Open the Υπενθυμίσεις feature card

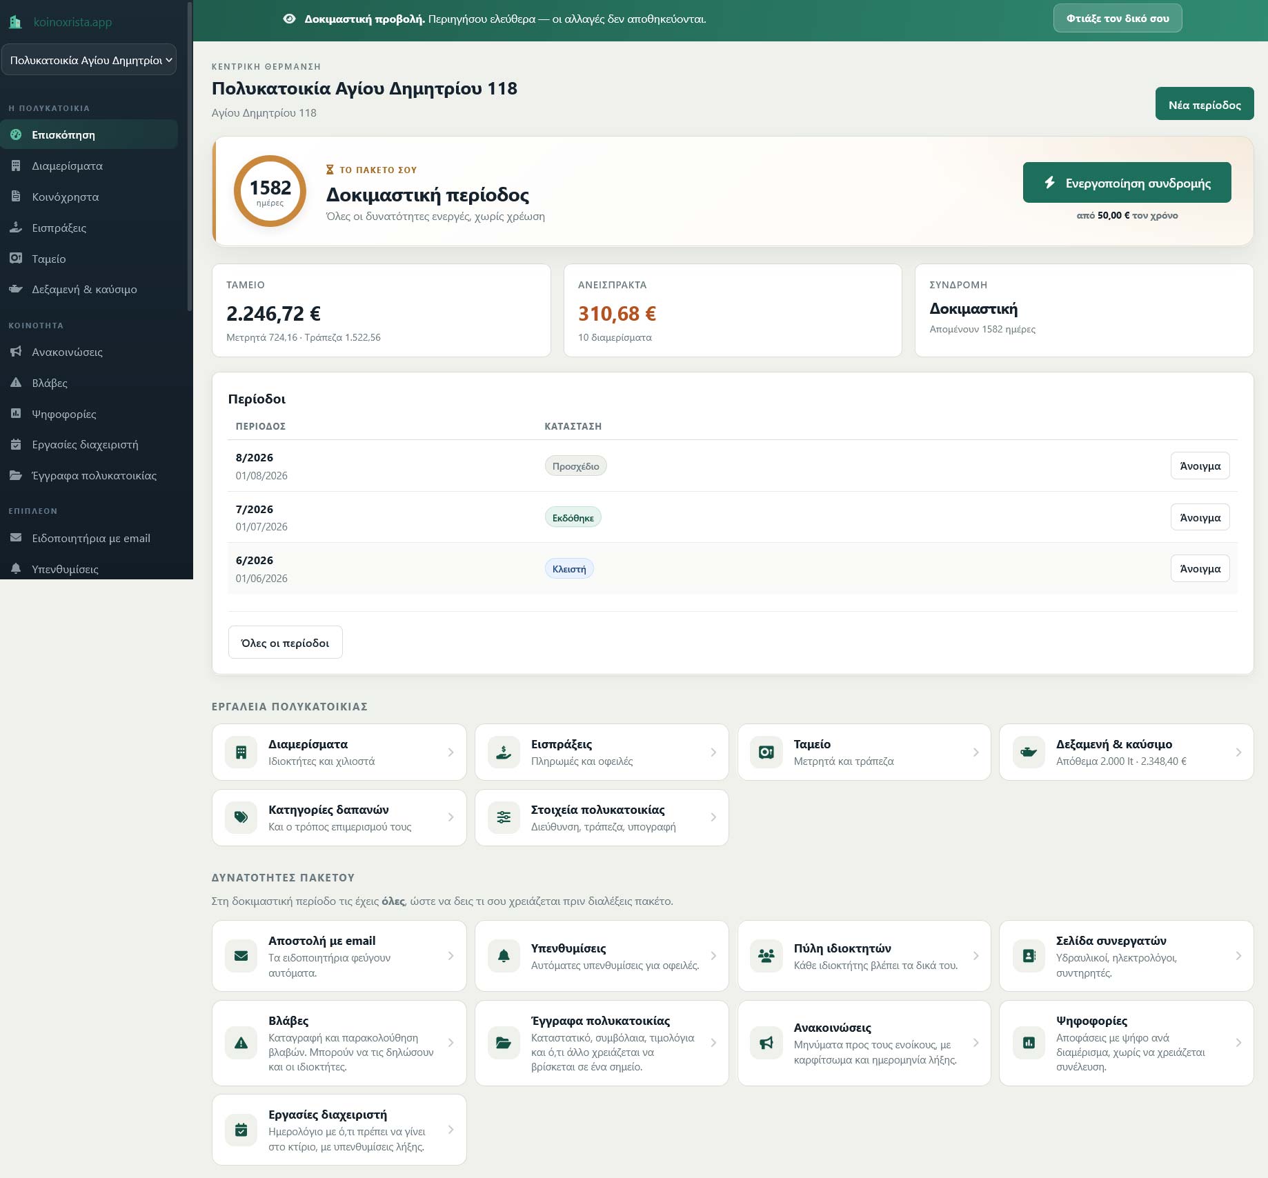pos(601,956)
